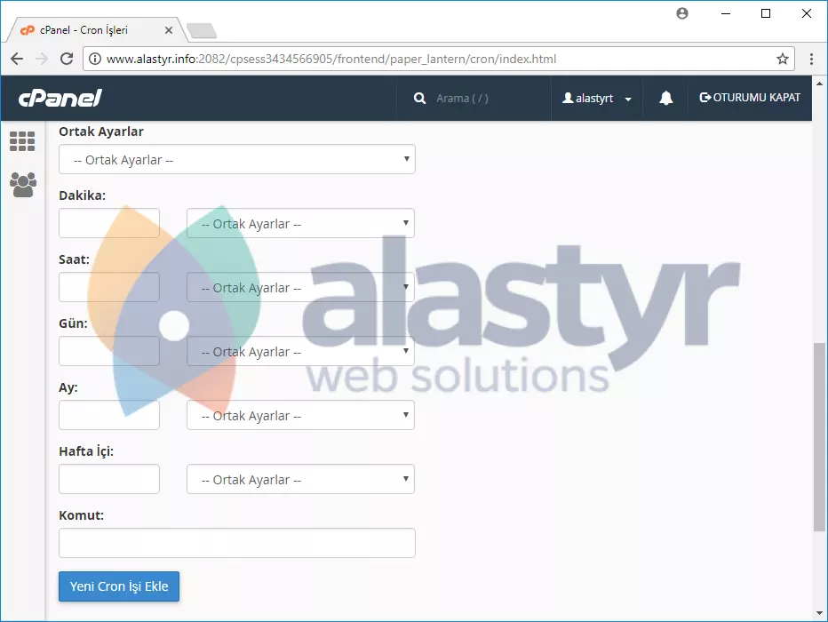This screenshot has width=828, height=622.
Task: Open the Ortak Ayarlar dropdown for Dakika
Action: click(300, 223)
